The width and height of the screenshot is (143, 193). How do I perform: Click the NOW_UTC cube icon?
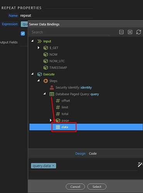pyautogui.click(x=46, y=61)
